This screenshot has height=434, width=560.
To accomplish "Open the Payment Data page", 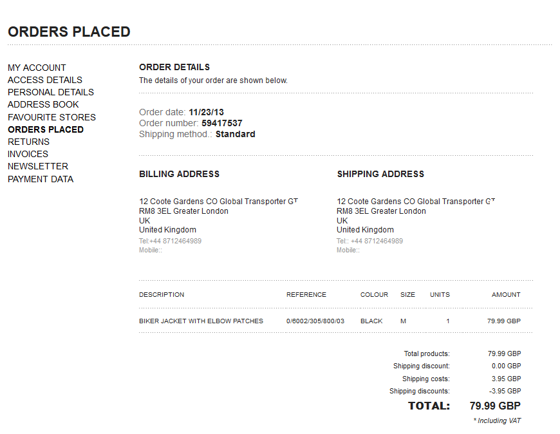I will point(41,179).
